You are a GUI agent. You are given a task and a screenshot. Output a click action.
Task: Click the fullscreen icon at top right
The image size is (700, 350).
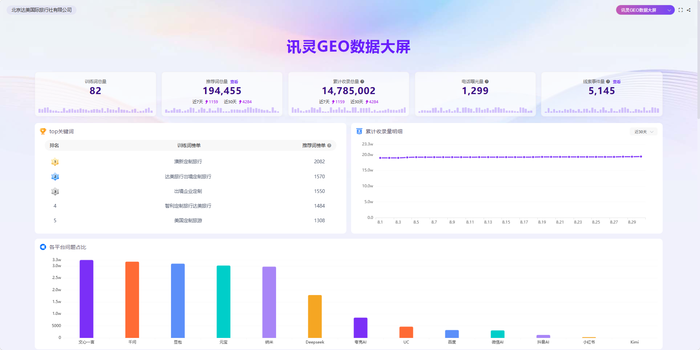point(681,10)
